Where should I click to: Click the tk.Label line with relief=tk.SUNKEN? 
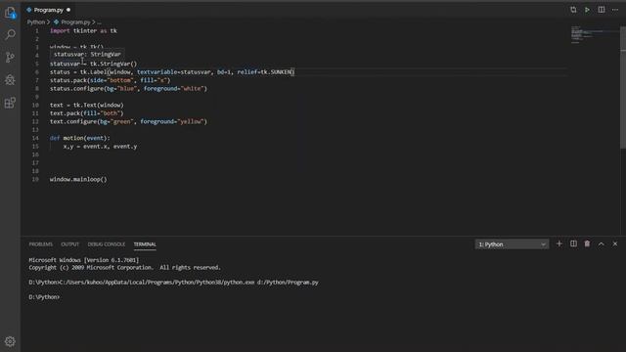point(172,72)
